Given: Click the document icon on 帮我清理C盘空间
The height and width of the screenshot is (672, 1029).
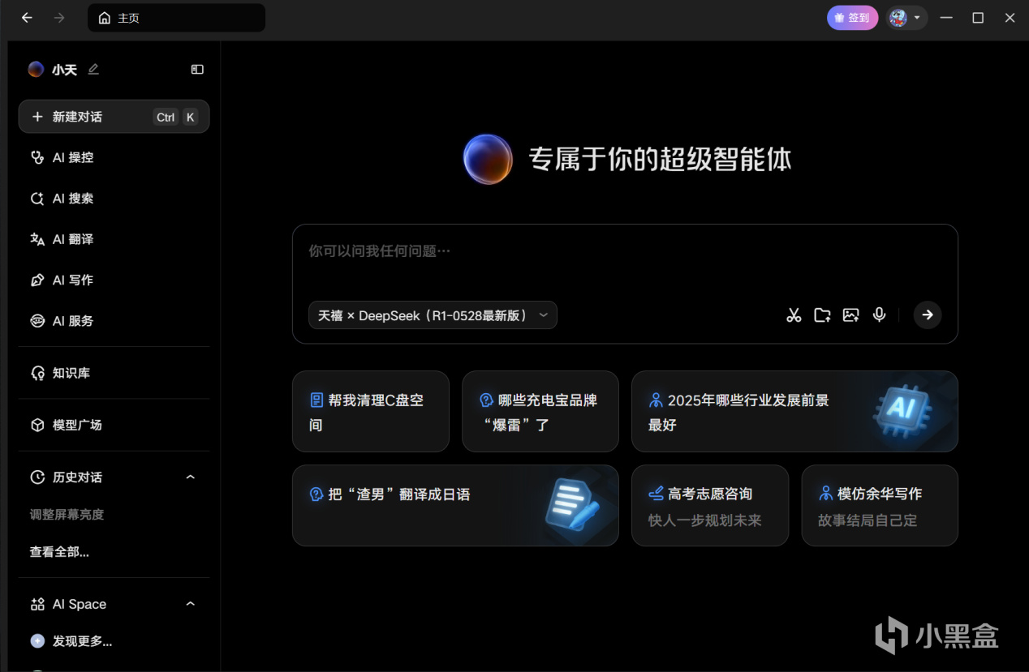Looking at the screenshot, I should [x=316, y=400].
